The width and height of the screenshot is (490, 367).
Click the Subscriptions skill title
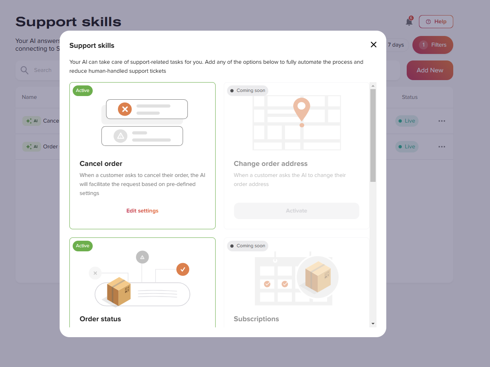point(256,319)
